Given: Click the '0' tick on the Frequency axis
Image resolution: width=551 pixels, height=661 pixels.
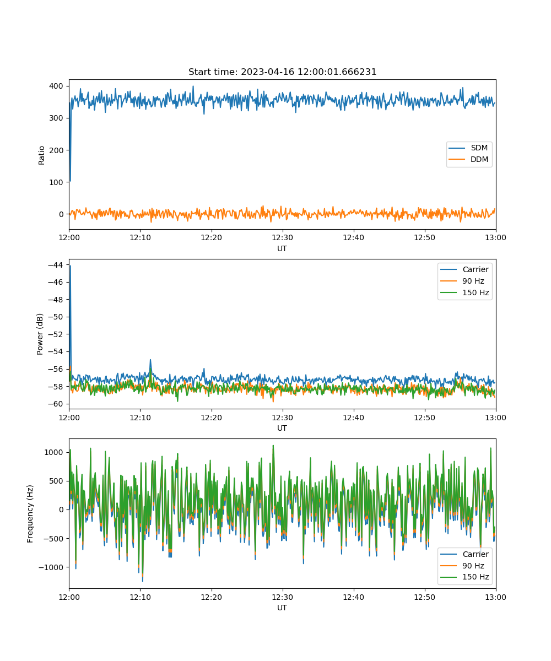Looking at the screenshot, I should [x=62, y=510].
